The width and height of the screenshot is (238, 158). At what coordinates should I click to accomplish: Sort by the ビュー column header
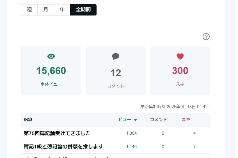[x=125, y=120]
